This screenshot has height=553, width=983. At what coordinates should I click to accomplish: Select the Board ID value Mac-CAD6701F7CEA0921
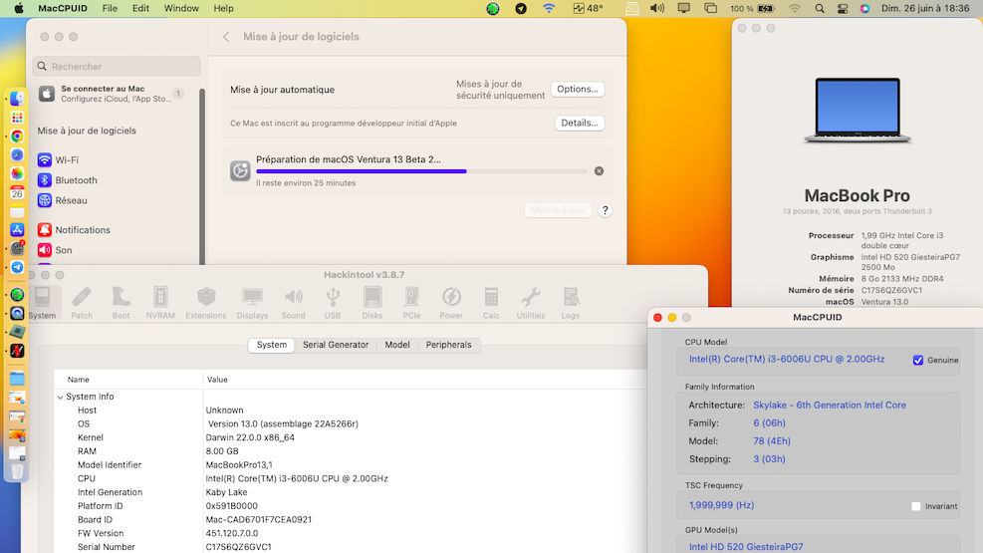click(x=258, y=520)
